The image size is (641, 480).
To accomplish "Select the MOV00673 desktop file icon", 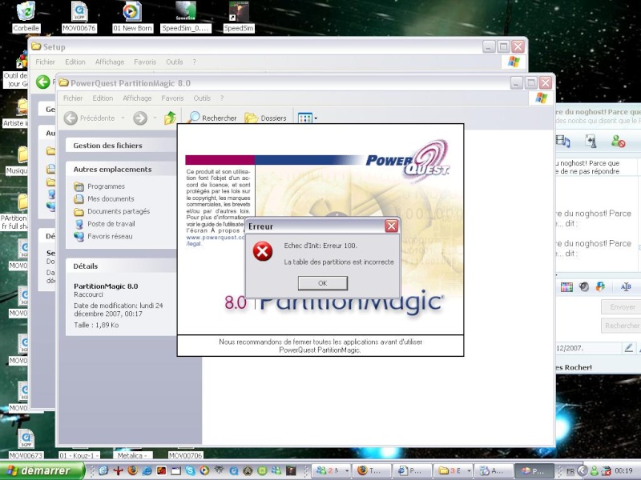I will [26, 444].
